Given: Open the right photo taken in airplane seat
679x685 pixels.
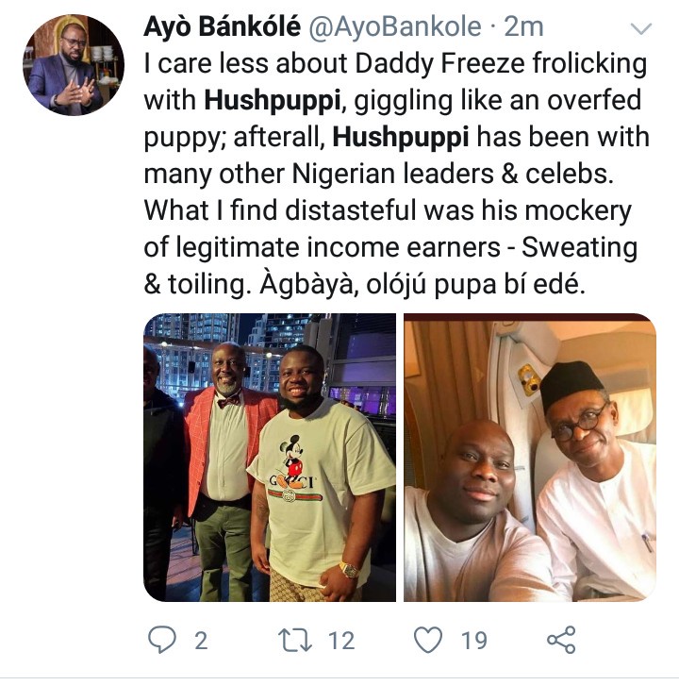Looking at the screenshot, I should point(529,458).
